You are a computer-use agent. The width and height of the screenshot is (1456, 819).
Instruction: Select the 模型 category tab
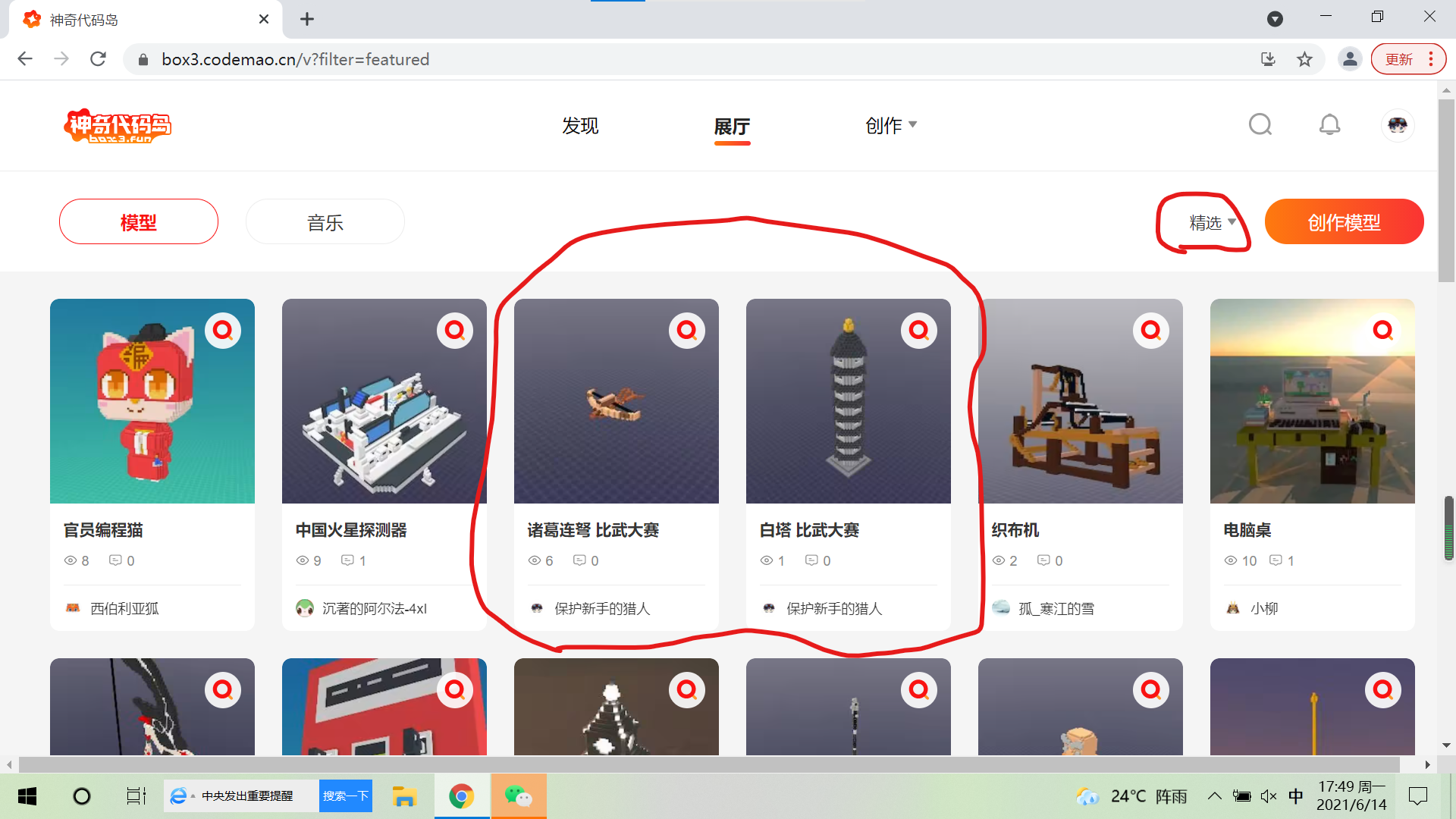click(139, 222)
